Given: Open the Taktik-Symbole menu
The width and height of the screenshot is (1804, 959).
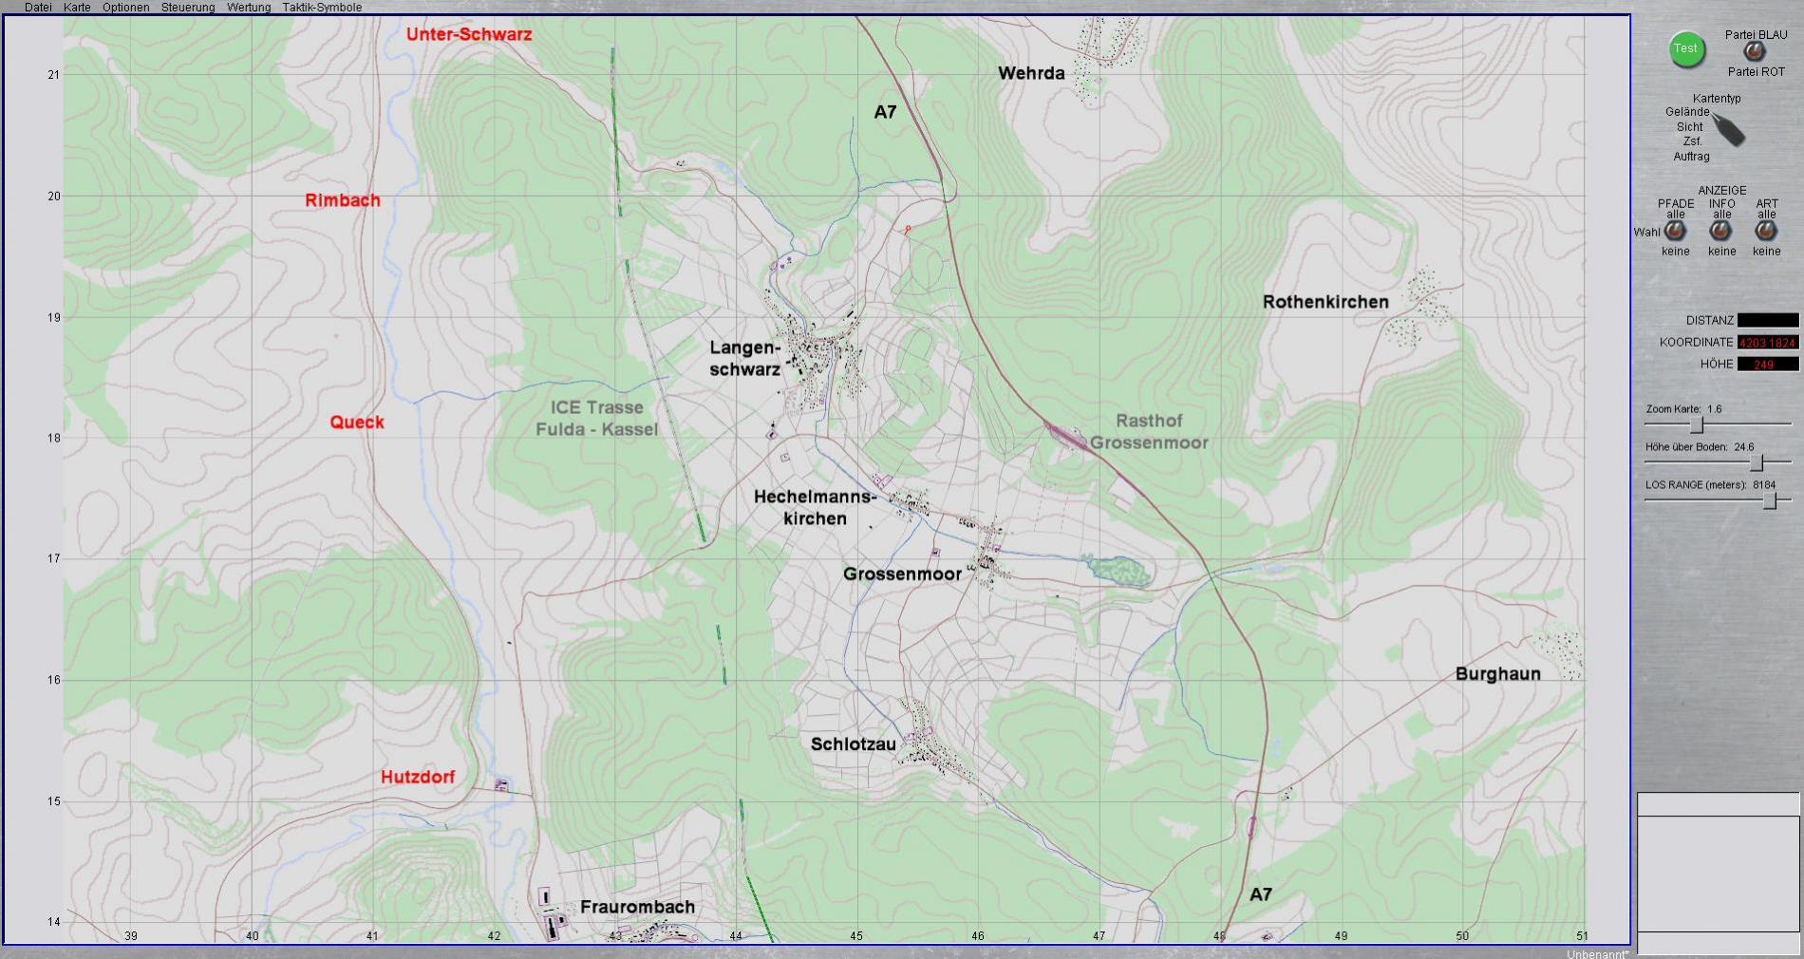Looking at the screenshot, I should 322,8.
